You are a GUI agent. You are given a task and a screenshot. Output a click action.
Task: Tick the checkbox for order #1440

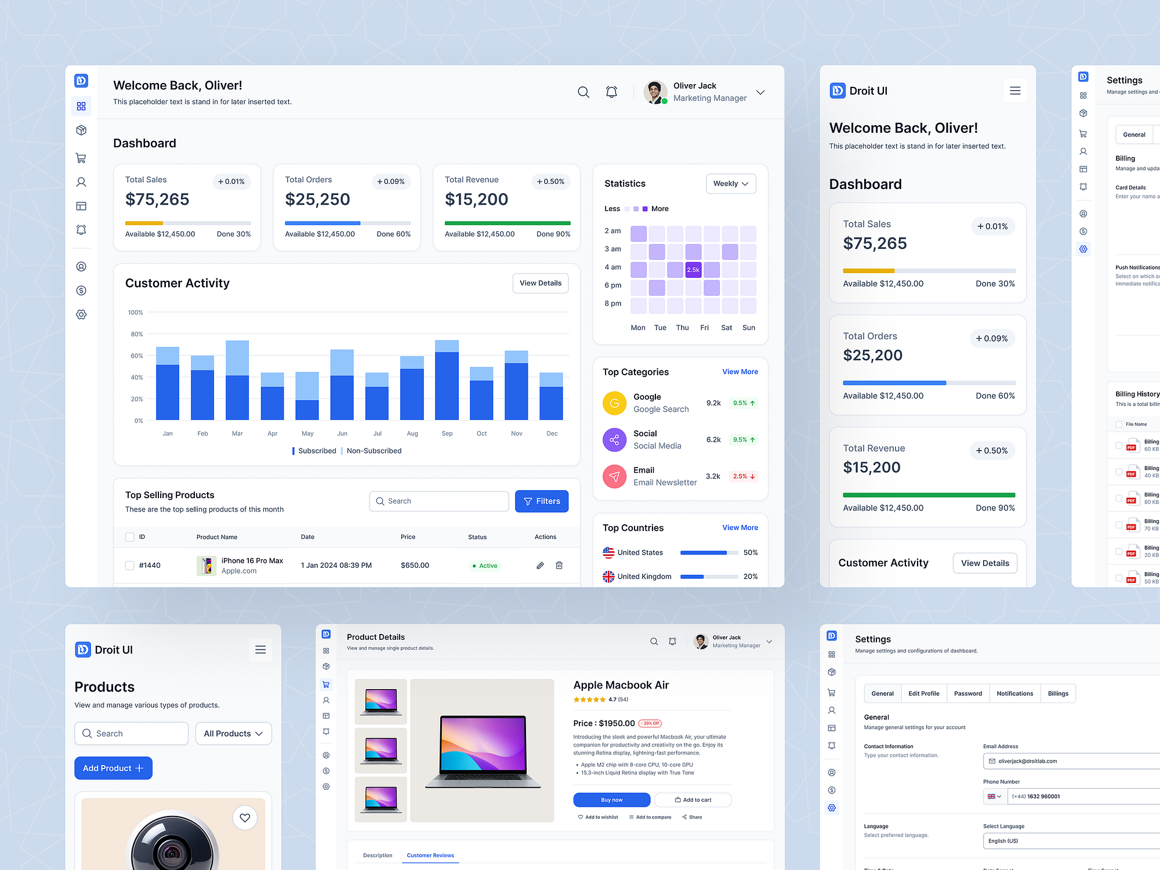coord(130,565)
